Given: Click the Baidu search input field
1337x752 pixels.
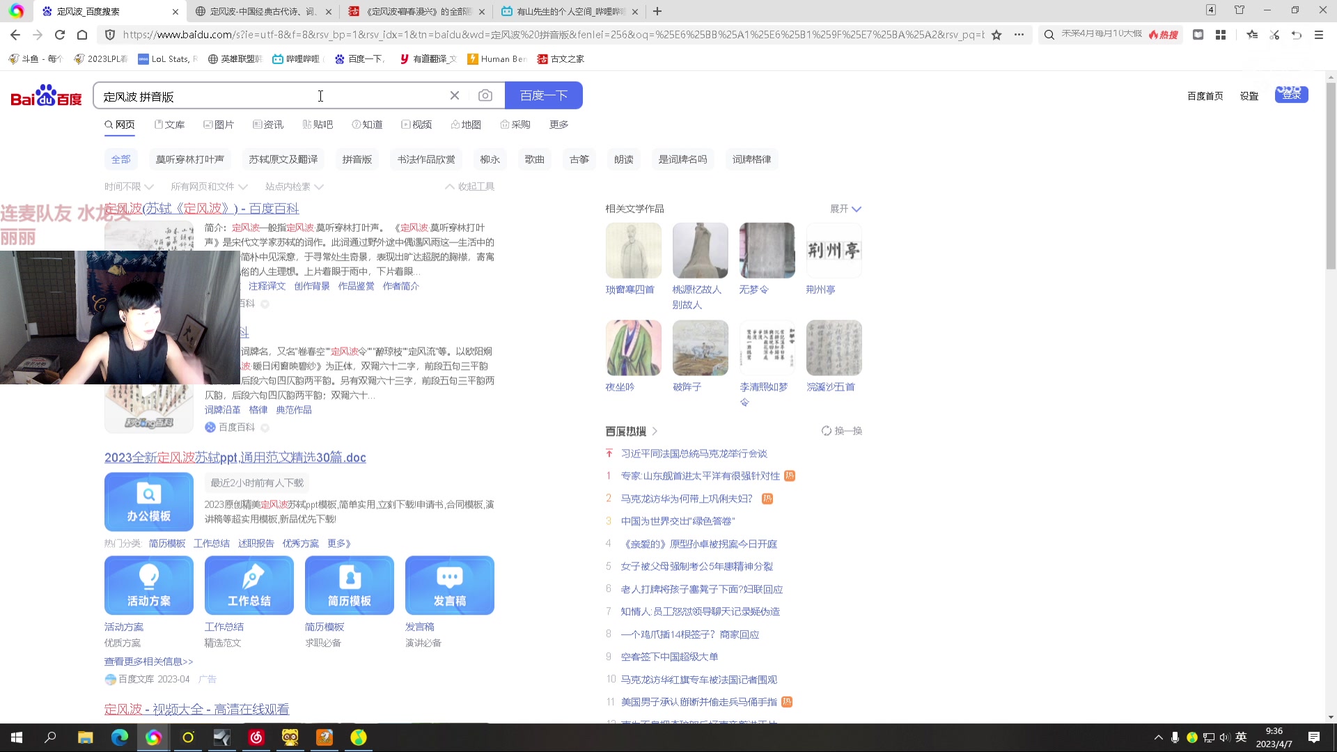Looking at the screenshot, I should (272, 96).
